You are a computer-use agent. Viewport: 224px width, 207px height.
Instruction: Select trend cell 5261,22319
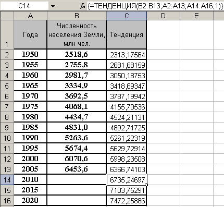127,138
